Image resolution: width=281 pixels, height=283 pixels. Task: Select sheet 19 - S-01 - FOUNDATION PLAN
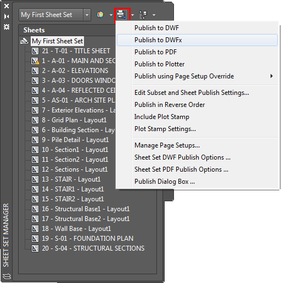pyautogui.click(x=87, y=239)
